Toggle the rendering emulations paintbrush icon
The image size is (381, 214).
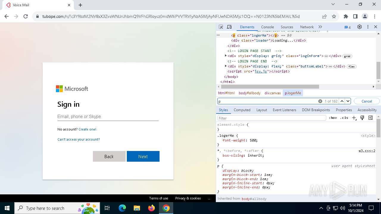click(362, 118)
